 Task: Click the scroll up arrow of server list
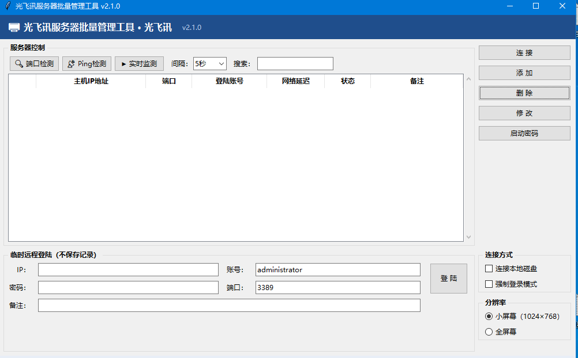[x=468, y=79]
